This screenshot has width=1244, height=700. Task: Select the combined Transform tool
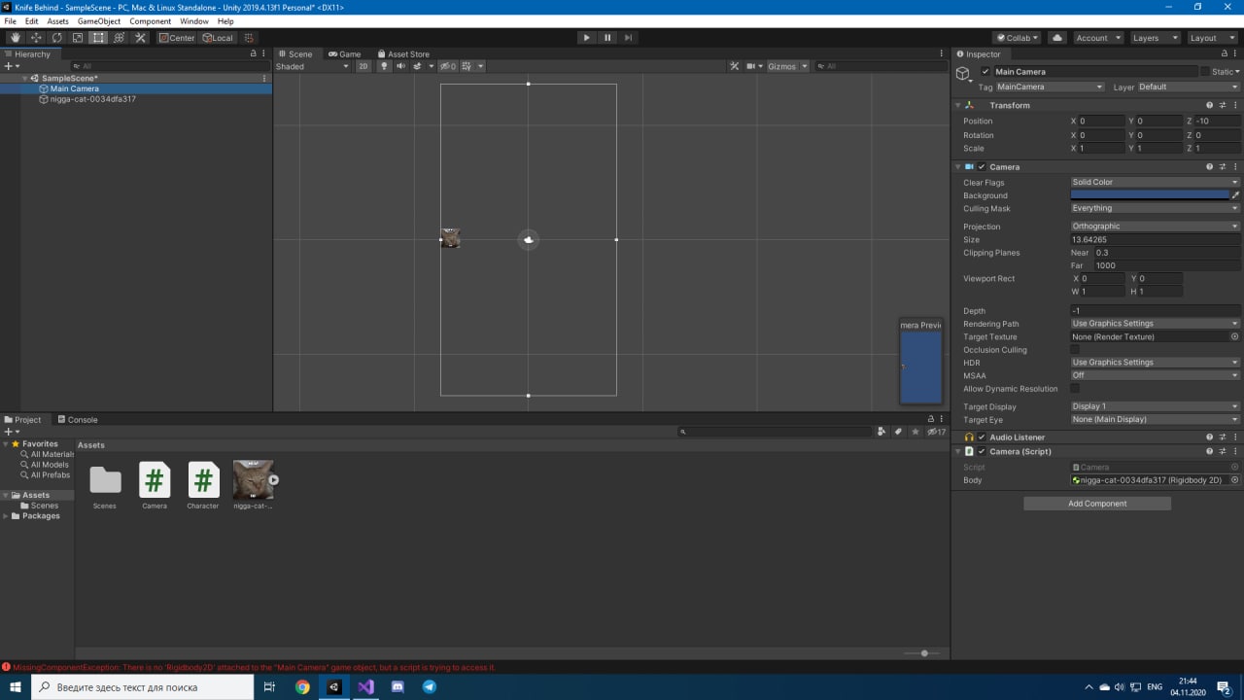pos(120,38)
